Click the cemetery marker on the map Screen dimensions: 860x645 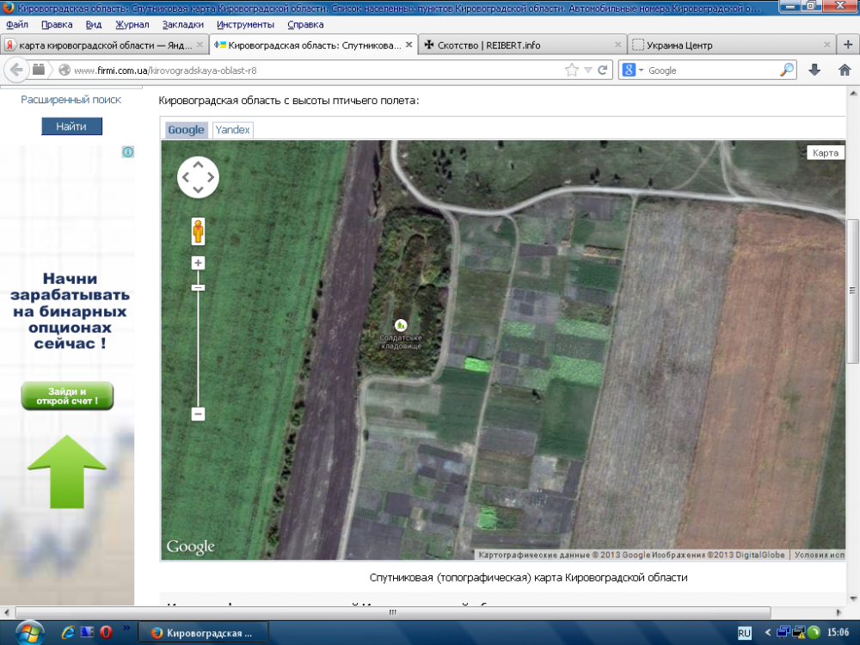tap(401, 325)
